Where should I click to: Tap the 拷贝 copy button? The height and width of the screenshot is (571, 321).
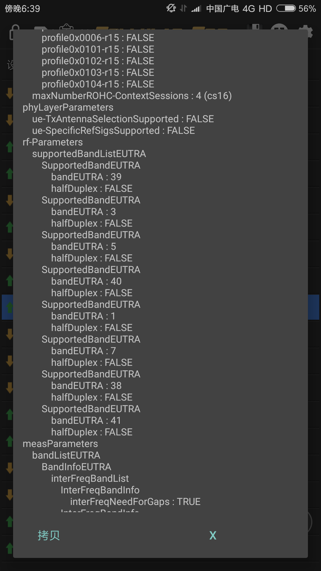point(49,535)
